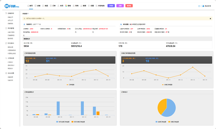This screenshot has width=216, height=129.
Task: Click the 商品管理 sidebar section icon
Action: (x=6, y=28)
